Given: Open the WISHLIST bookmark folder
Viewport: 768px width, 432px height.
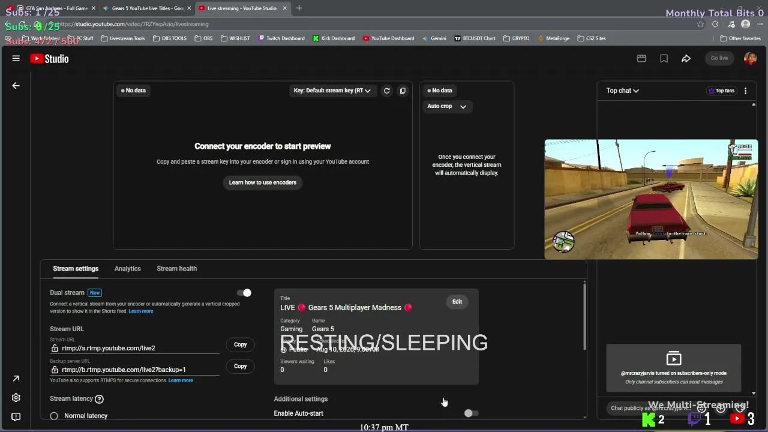Looking at the screenshot, I should [235, 38].
